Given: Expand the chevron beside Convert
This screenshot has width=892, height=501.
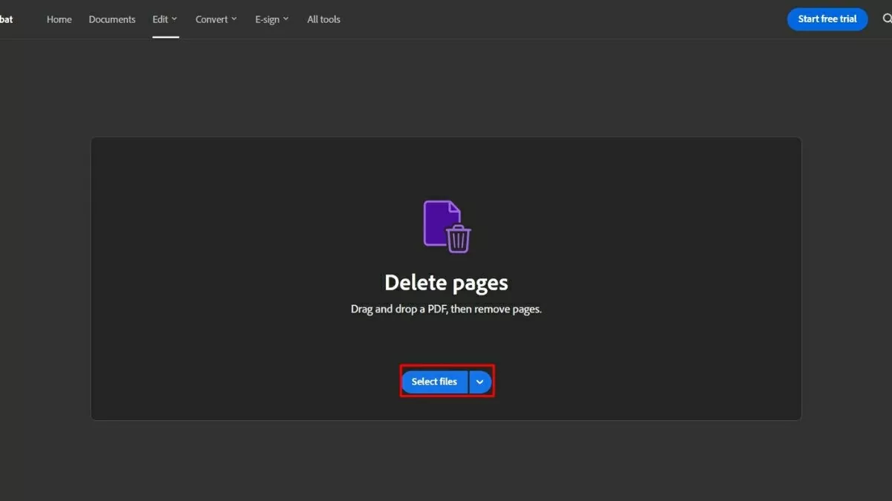Looking at the screenshot, I should point(234,19).
